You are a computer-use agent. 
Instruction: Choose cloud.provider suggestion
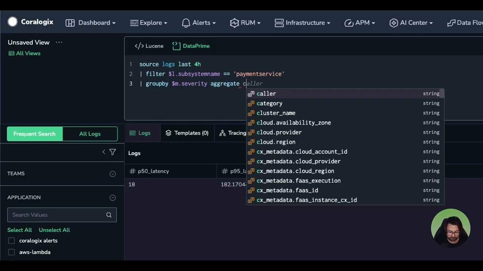click(345, 132)
